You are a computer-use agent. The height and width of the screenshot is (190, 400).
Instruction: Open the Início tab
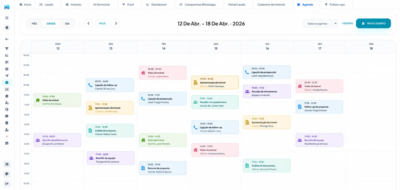coord(25,5)
